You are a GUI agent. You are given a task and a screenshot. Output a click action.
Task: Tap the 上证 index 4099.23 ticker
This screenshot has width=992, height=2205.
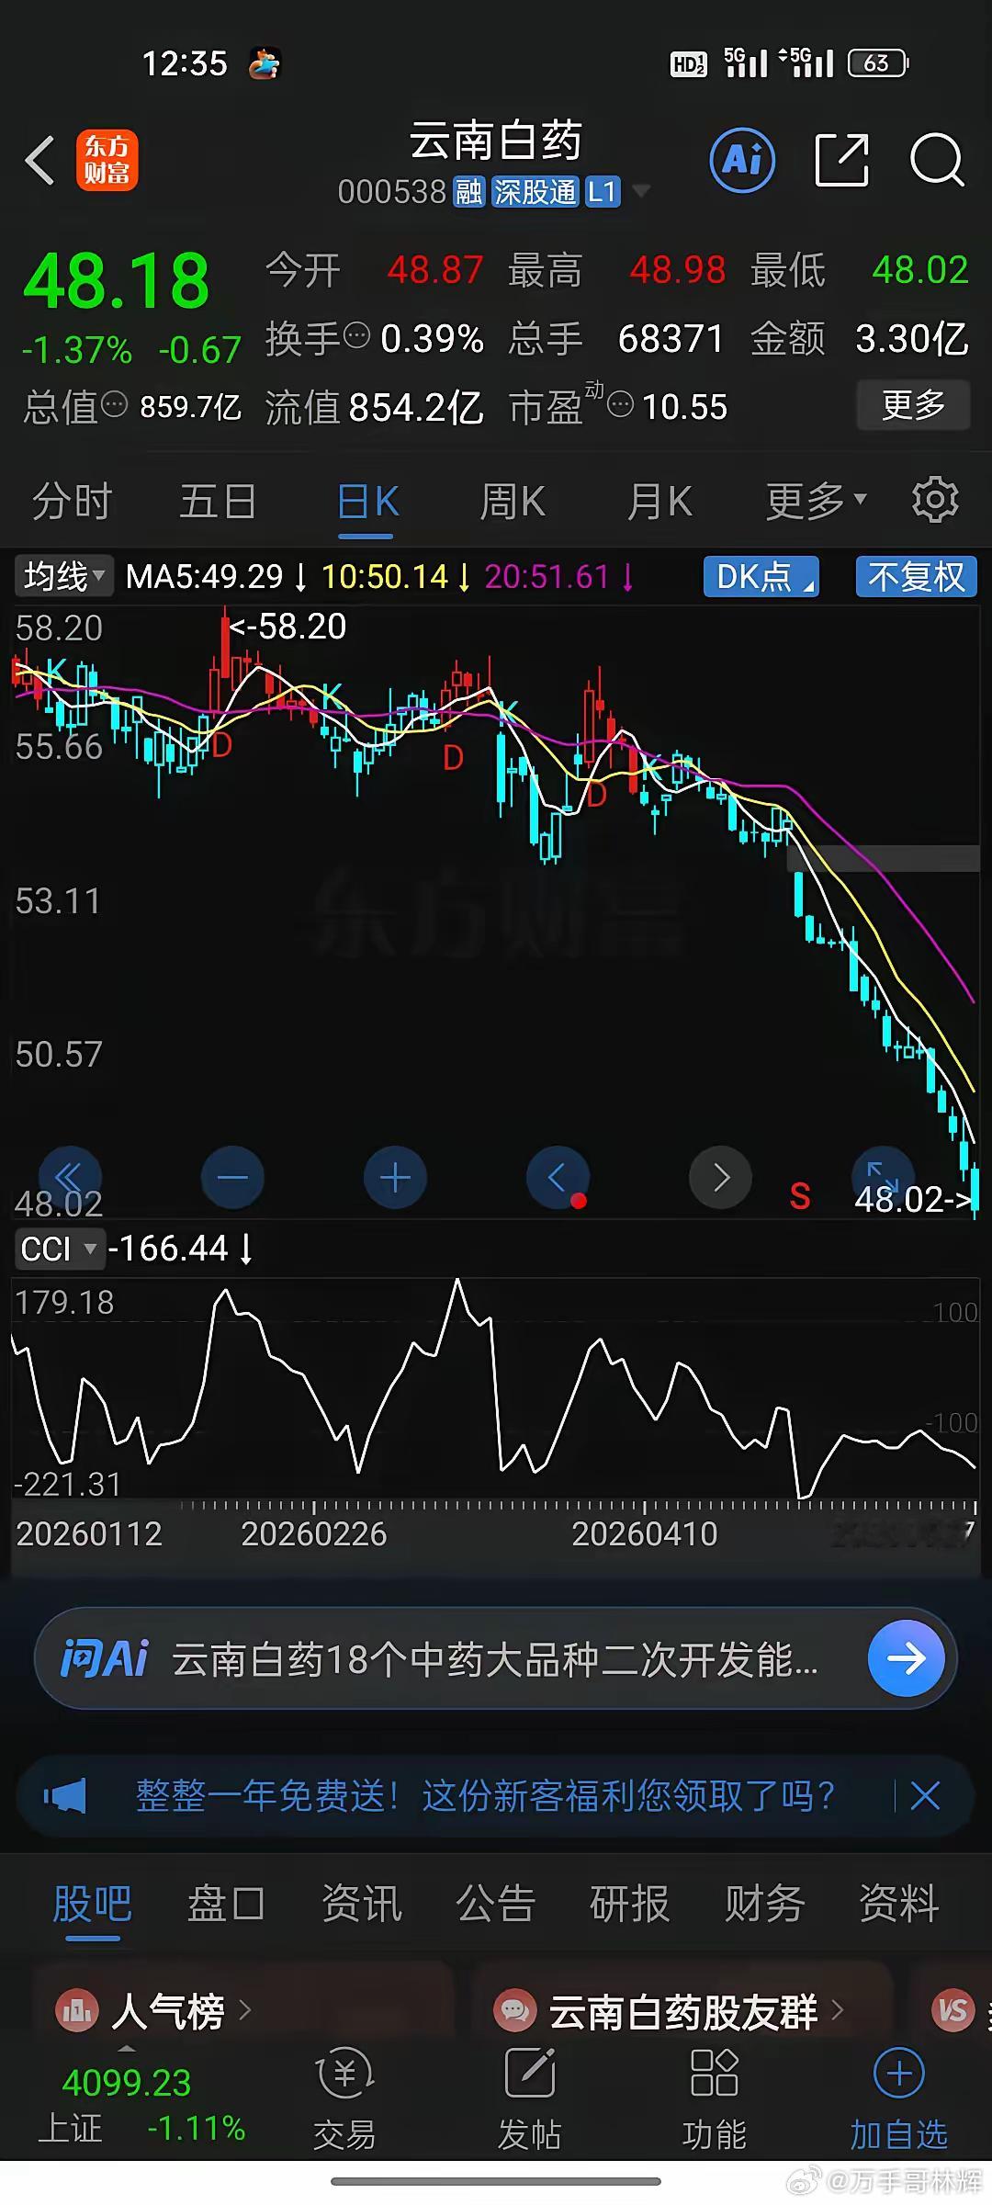(141, 2104)
